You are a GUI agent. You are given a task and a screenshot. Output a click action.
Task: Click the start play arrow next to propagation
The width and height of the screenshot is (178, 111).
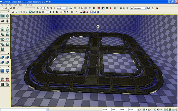click(148, 8)
